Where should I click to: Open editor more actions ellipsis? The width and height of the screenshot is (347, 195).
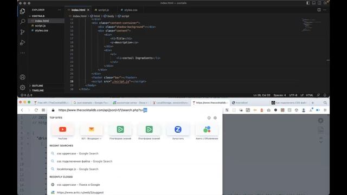[x=325, y=10]
